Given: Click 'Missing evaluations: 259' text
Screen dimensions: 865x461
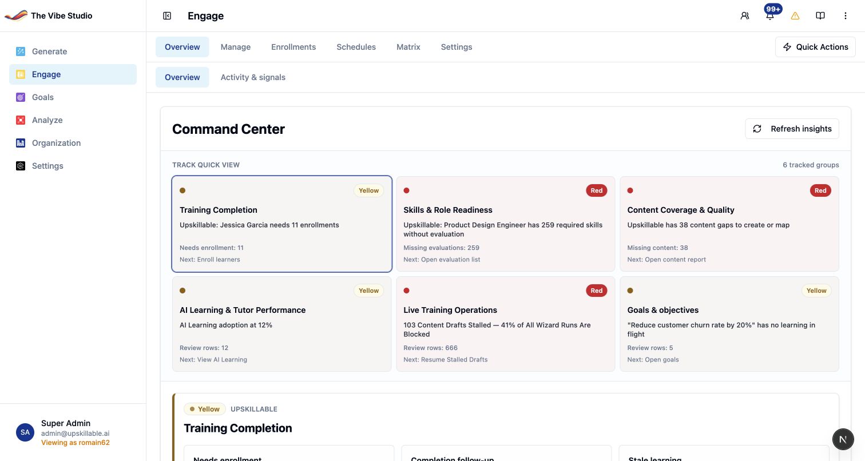Looking at the screenshot, I should click(x=441, y=248).
